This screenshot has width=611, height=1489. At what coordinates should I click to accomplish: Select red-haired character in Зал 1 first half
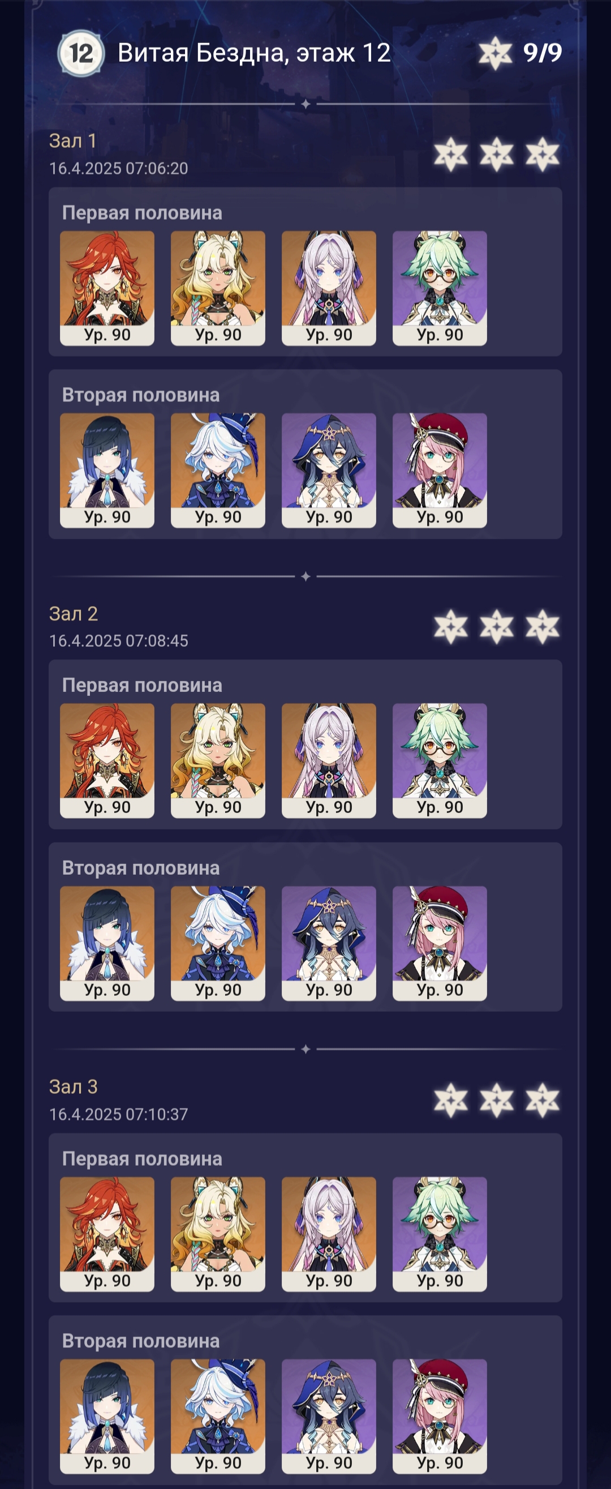click(107, 288)
